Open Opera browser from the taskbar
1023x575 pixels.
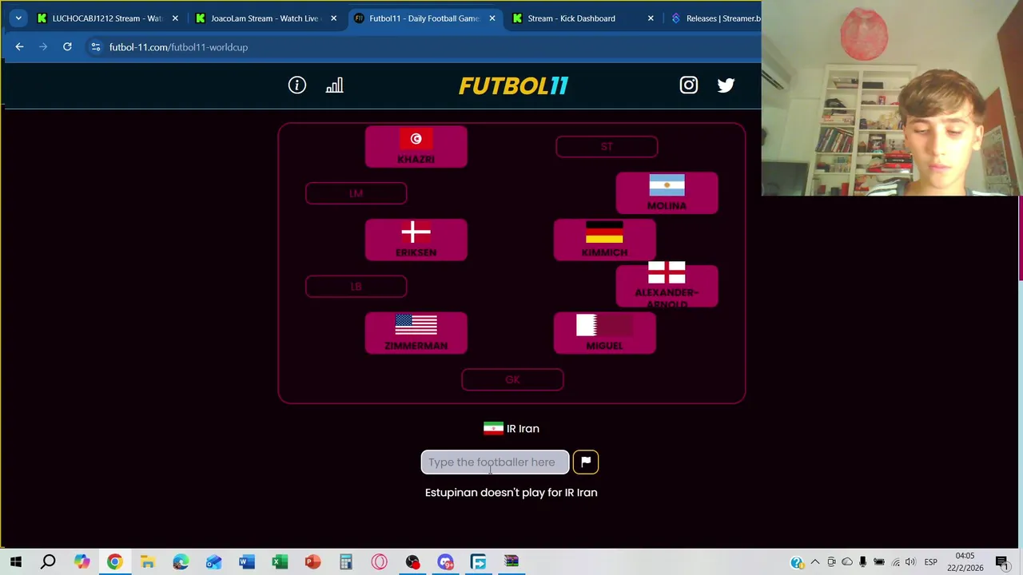pos(379,561)
